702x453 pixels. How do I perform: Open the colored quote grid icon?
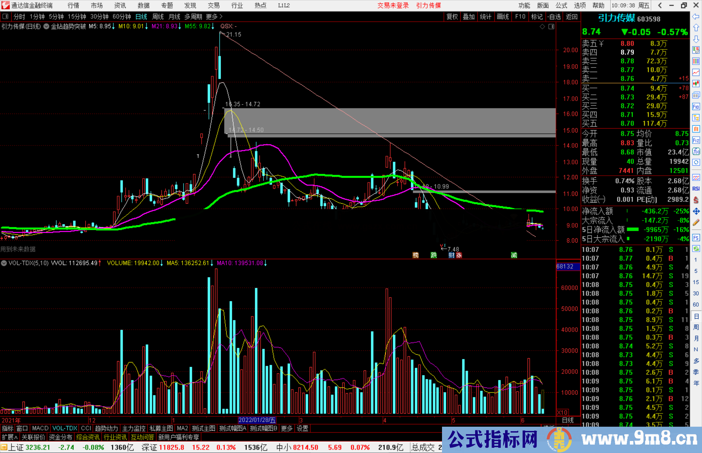696,61
